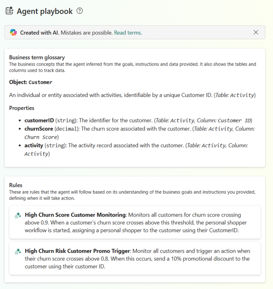Click the sparkle icon on the Monitoring rule
The width and height of the screenshot is (273, 289).
18,215
